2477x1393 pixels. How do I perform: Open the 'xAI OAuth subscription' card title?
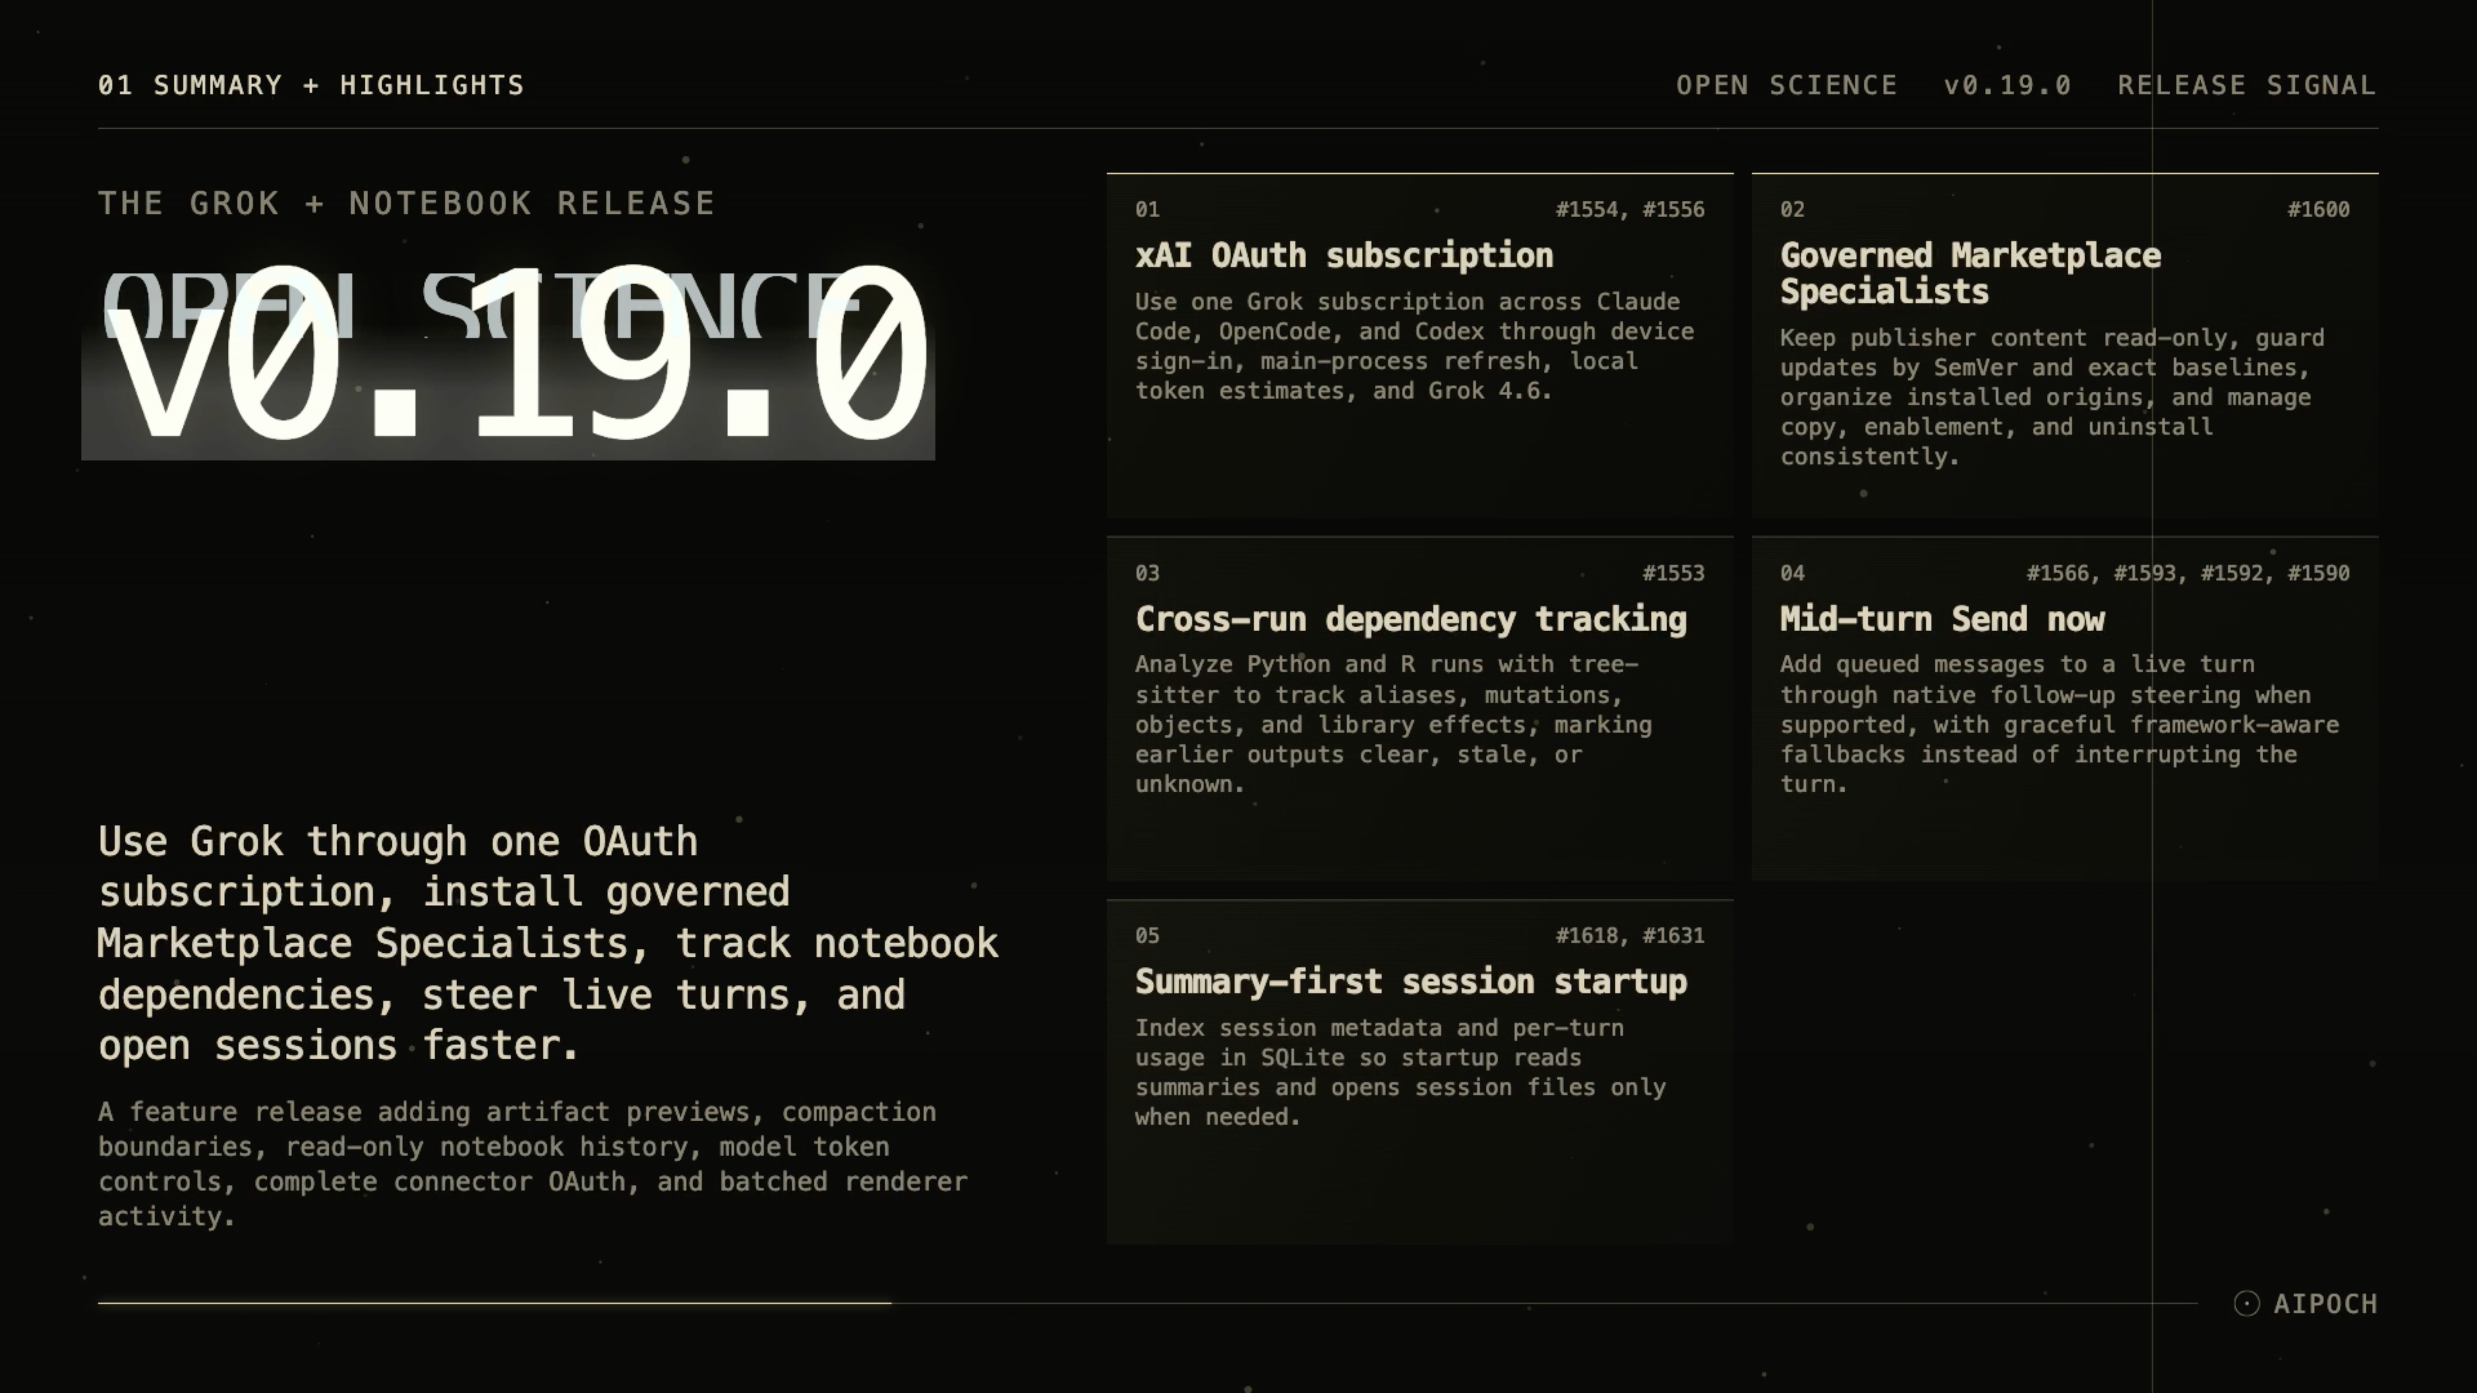[1344, 256]
